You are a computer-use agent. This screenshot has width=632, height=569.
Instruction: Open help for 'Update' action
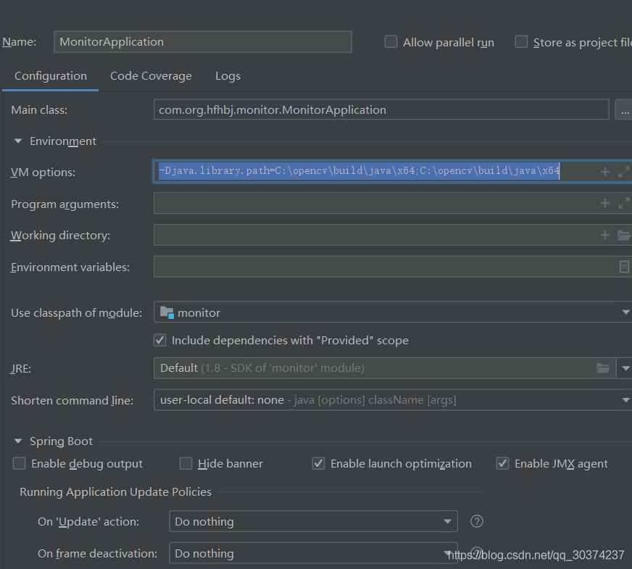pyautogui.click(x=476, y=521)
